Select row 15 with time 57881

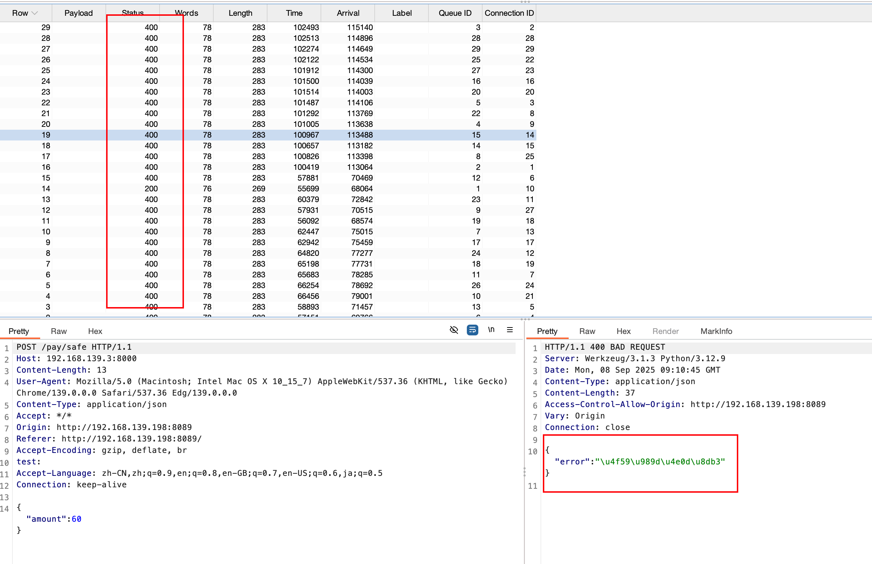click(268, 178)
